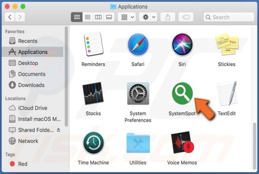Open the Safari compass icon

click(138, 44)
